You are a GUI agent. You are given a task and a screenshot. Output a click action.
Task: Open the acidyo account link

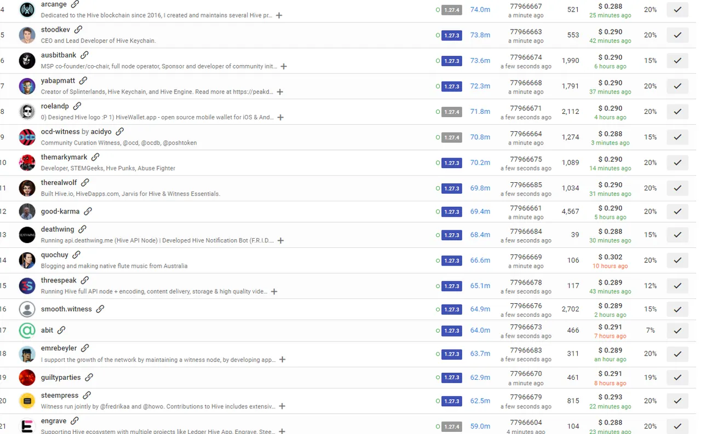pyautogui.click(x=101, y=131)
